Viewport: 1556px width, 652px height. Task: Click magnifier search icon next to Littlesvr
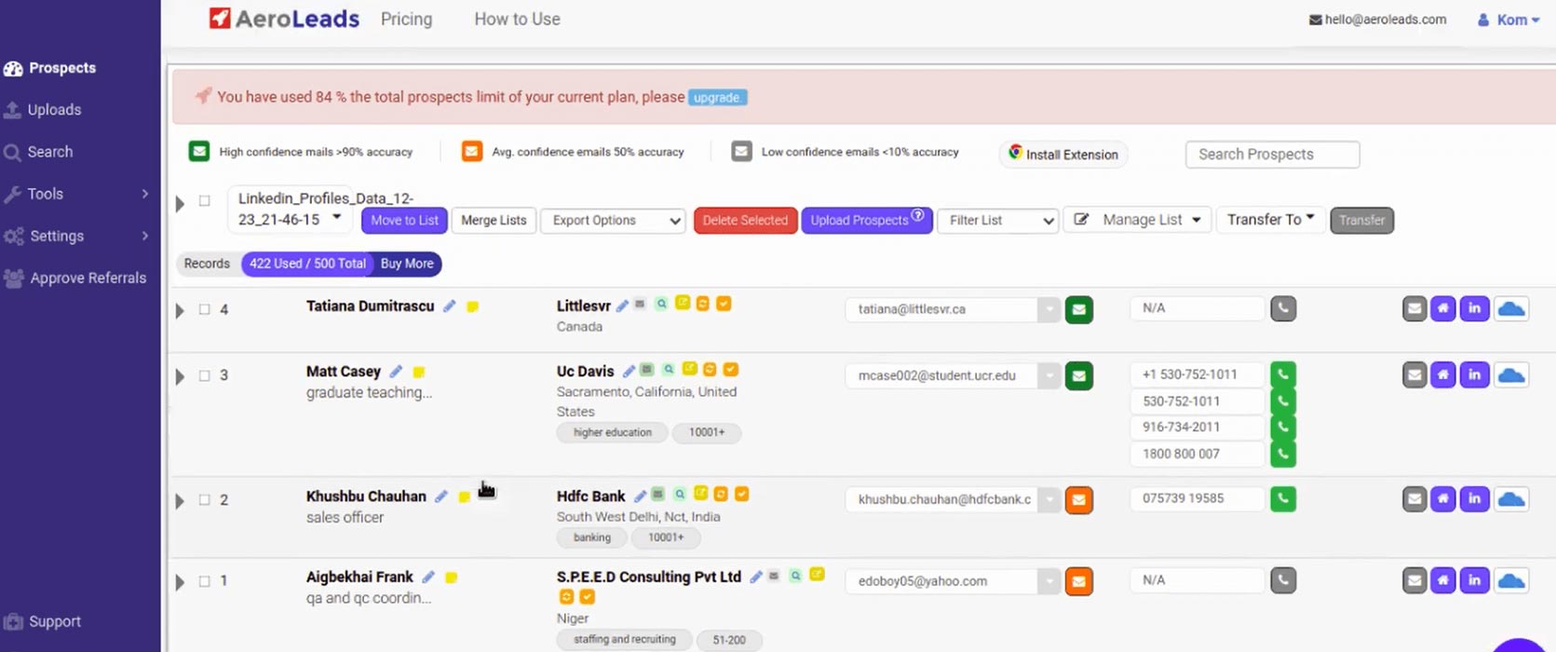pyautogui.click(x=661, y=304)
